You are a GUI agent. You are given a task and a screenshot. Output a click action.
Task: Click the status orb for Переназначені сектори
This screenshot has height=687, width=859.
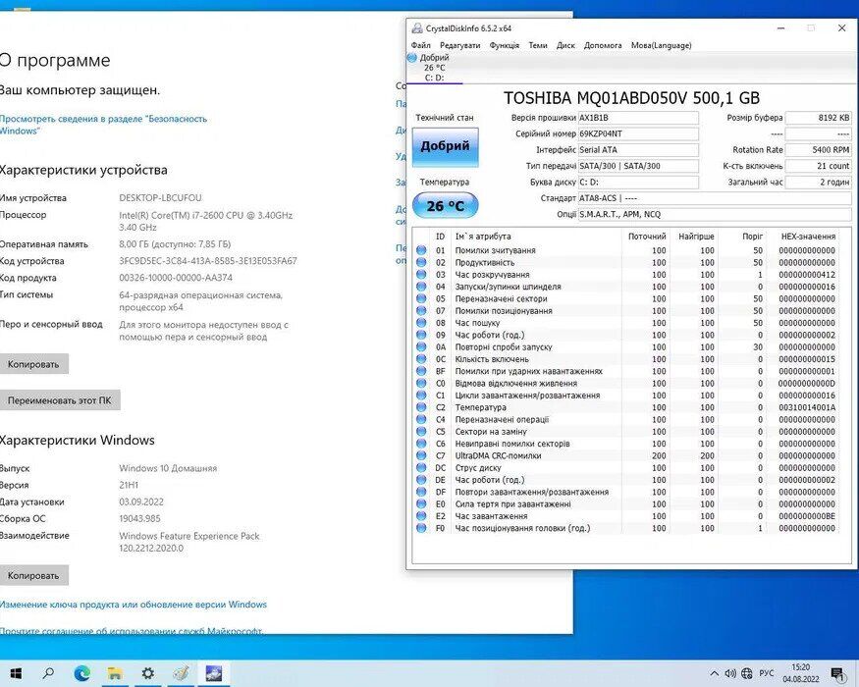coord(421,298)
